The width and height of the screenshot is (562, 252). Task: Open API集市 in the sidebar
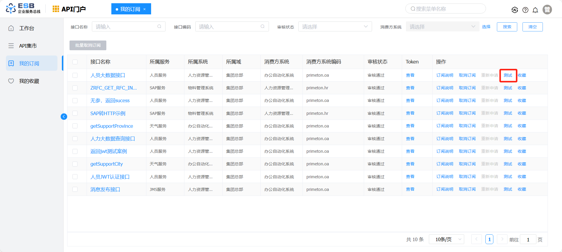pyautogui.click(x=28, y=46)
